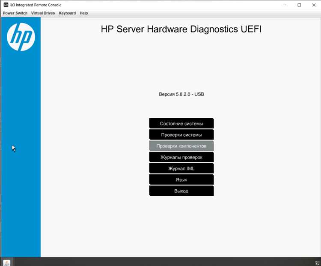The width and height of the screenshot is (321, 266).
Task: Click the Состояние системы button
Action: tap(181, 123)
